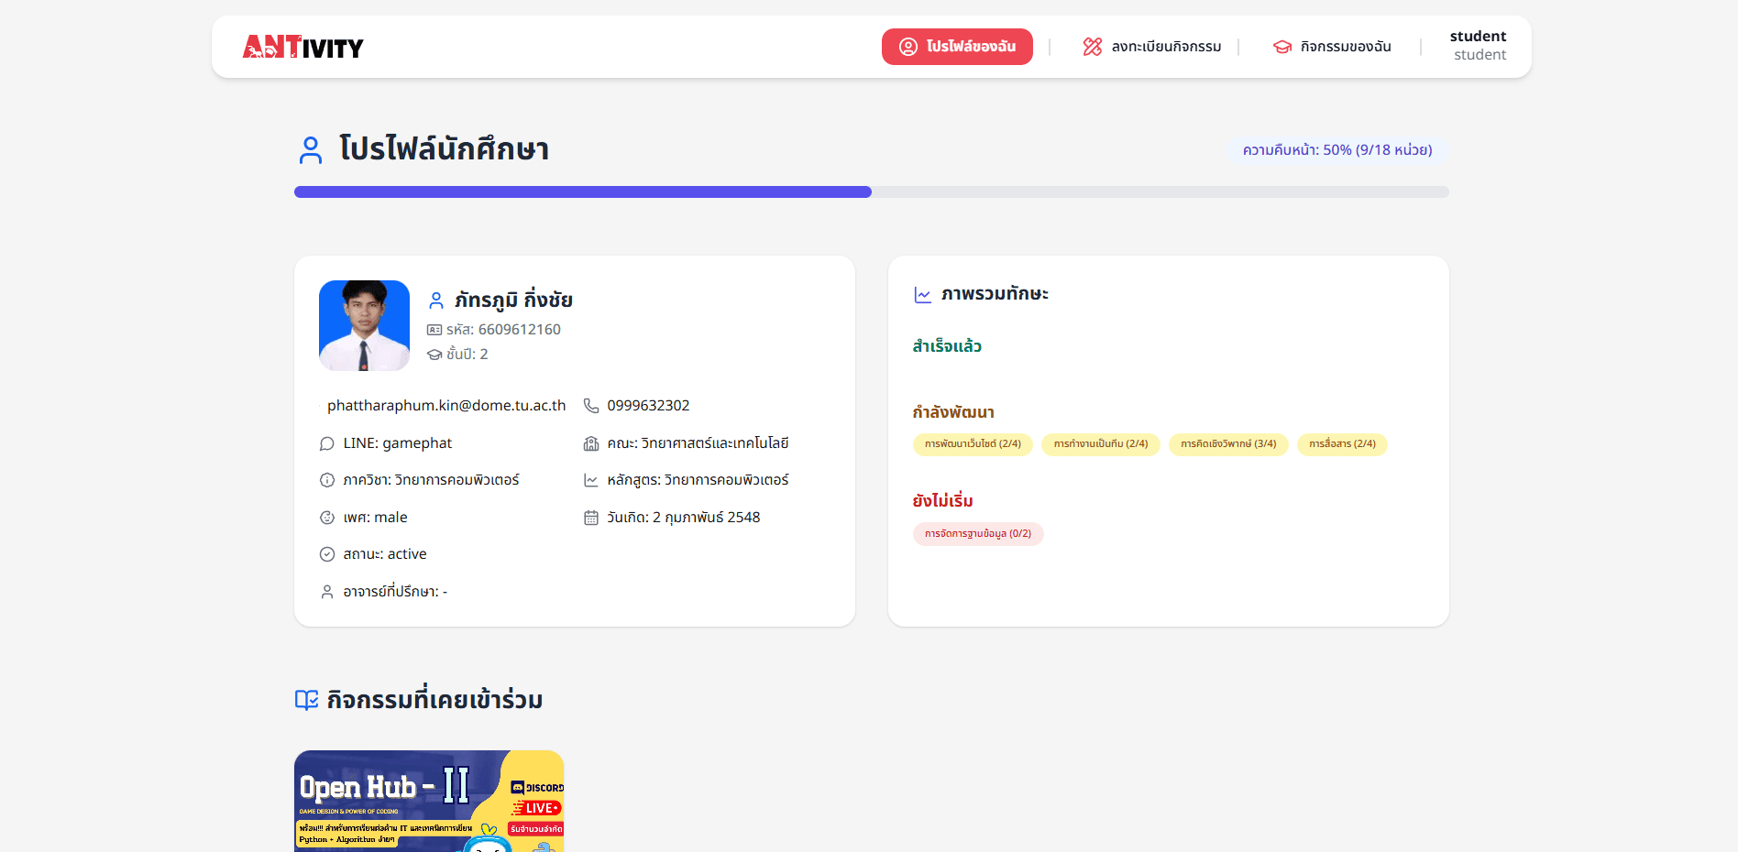This screenshot has width=1738, height=852.
Task: Select the การจัดการฐานข้อมูล (0/2) skill tag
Action: tap(977, 534)
